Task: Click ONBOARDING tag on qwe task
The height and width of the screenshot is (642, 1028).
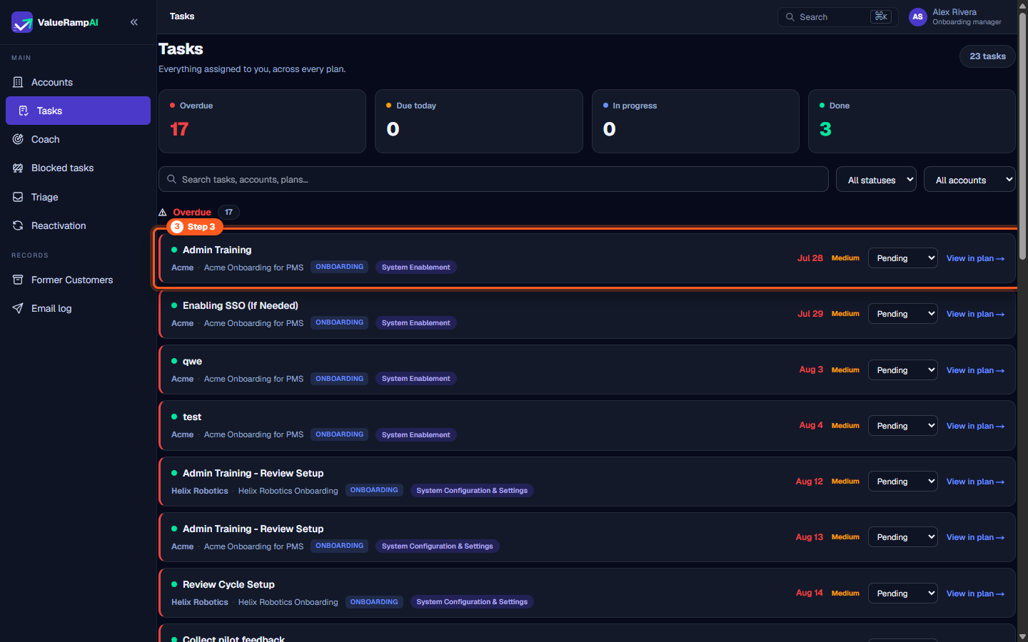Action: pos(340,379)
